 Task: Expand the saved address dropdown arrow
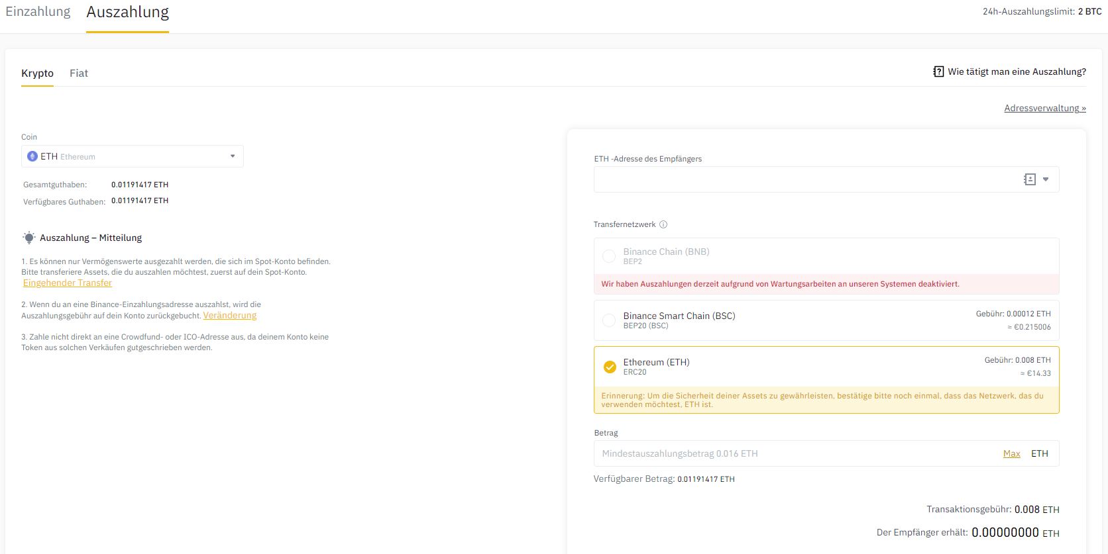point(1046,179)
